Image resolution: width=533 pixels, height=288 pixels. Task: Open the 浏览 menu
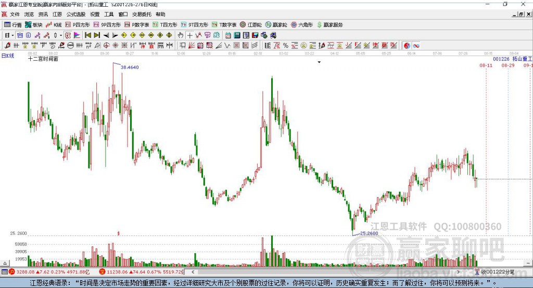click(x=29, y=14)
